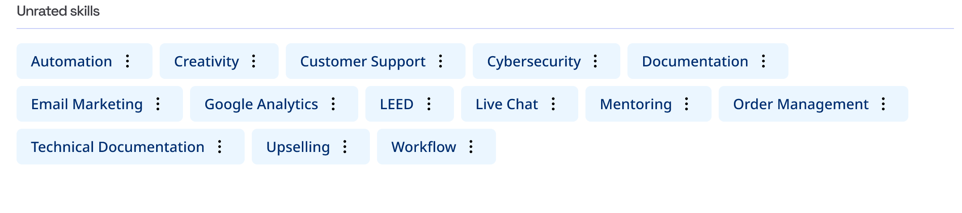Open Cybersecurity skill options menu
Screen dimensions: 962x213
click(595, 61)
